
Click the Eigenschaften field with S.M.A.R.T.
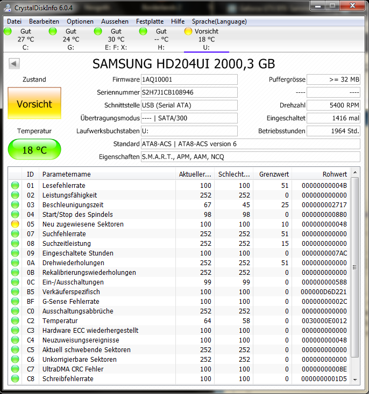[250, 157]
